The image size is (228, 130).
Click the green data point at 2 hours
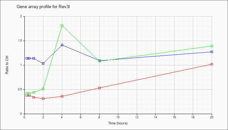(43, 89)
